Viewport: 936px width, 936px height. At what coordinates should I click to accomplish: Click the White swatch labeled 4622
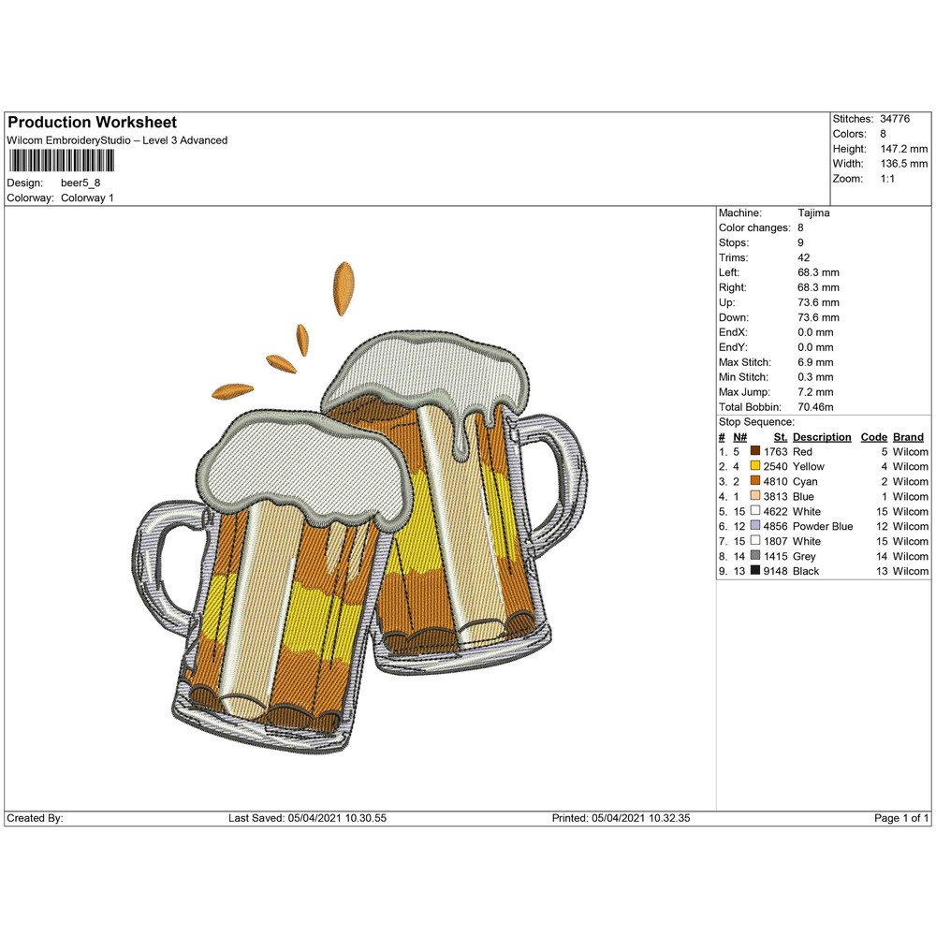(755, 511)
